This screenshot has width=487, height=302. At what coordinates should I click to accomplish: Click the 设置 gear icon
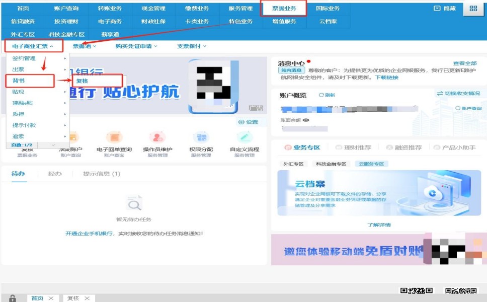(x=248, y=122)
